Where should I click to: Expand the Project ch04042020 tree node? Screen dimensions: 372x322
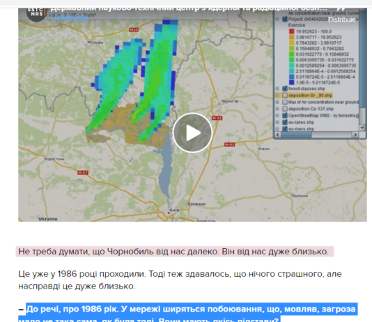[277, 20]
